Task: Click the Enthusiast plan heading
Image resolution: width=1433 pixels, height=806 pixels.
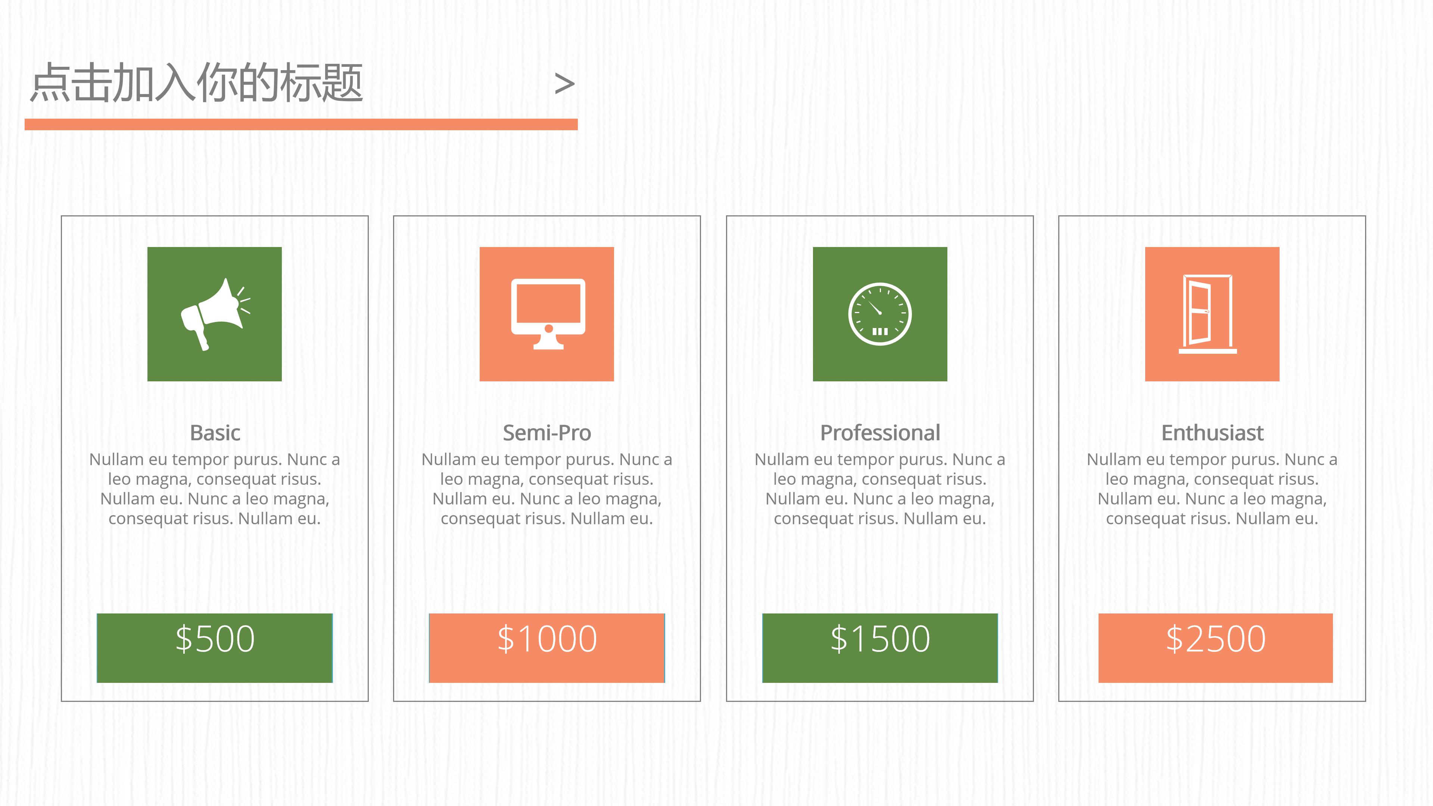Action: click(1212, 433)
